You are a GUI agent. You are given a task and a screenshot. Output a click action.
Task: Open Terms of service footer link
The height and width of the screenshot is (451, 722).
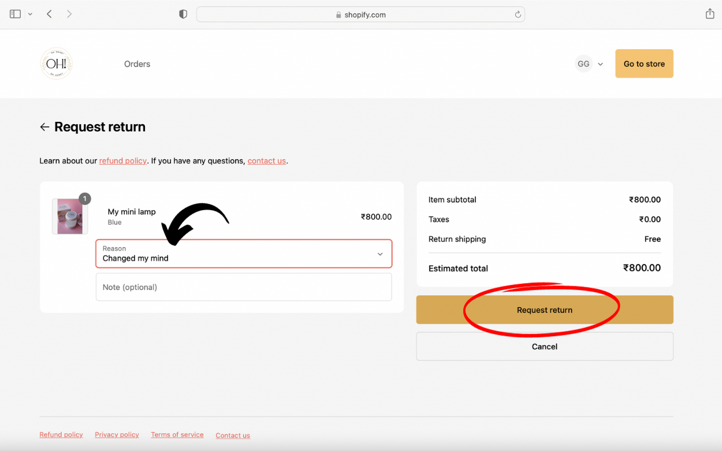click(x=177, y=435)
